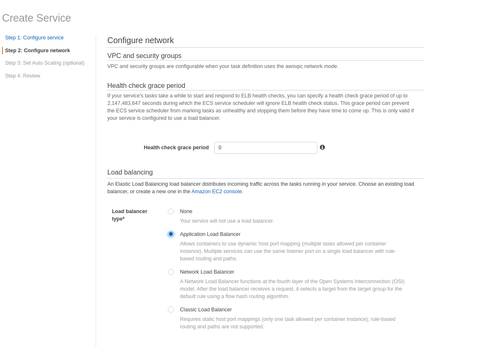Click the Configure network main heading

pos(140,40)
